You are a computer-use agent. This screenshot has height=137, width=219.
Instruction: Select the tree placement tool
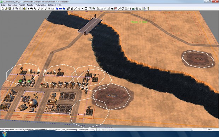click(105, 9)
